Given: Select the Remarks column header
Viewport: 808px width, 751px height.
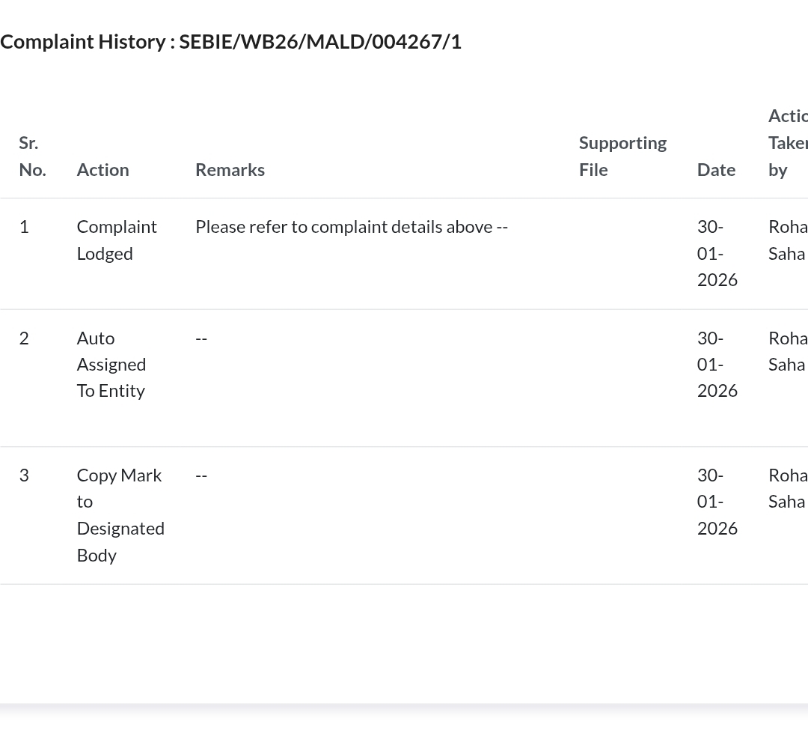Looking at the screenshot, I should point(230,170).
